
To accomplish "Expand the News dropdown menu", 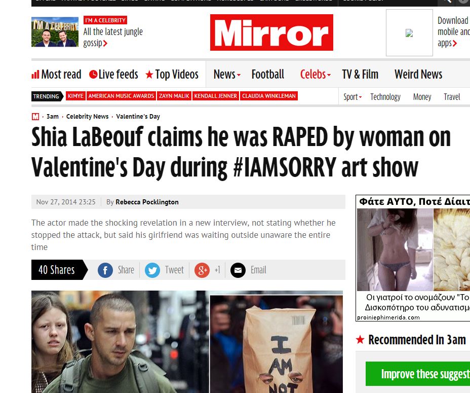I will pos(227,74).
